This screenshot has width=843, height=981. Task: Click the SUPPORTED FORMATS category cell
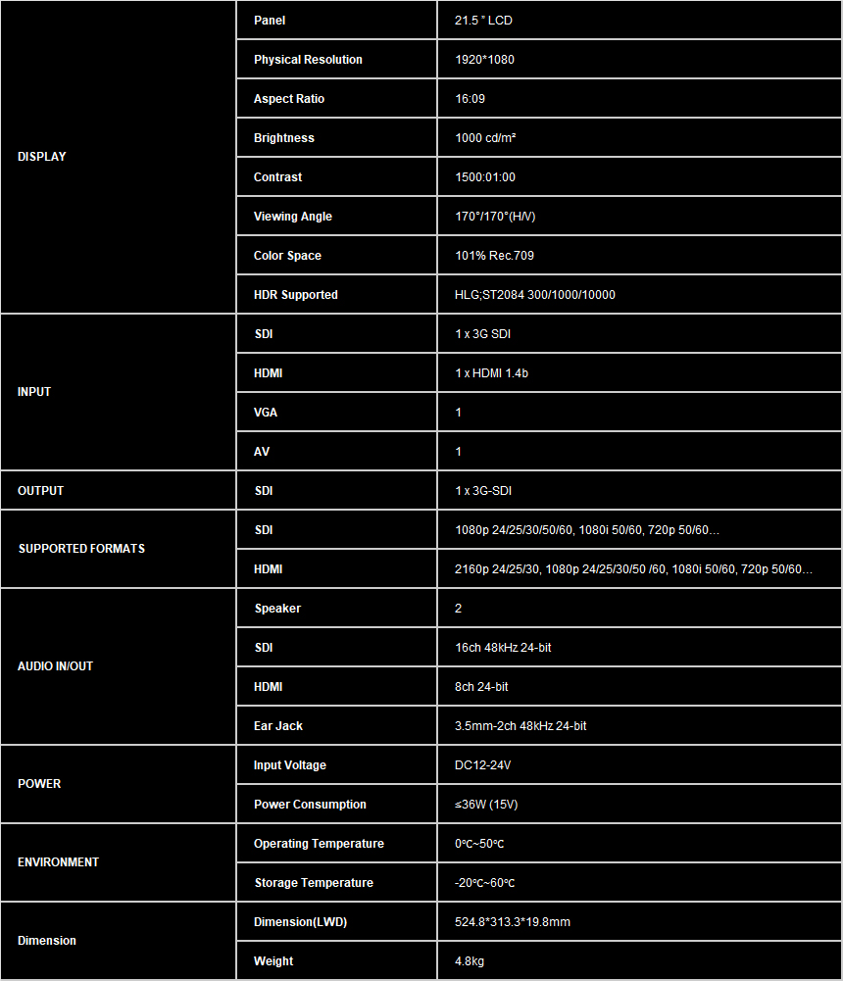point(81,549)
